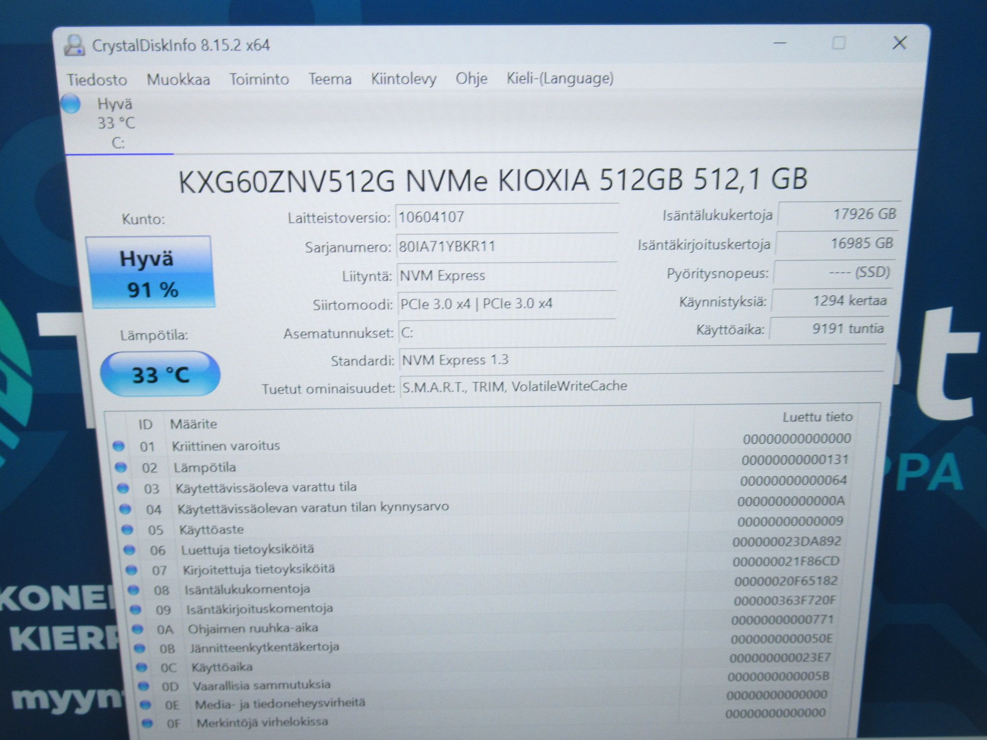Viewport: 987px width, 740px height.
Task: Click status dot for Kirjoitettuja tietoyksiköitä row
Action: (x=131, y=570)
